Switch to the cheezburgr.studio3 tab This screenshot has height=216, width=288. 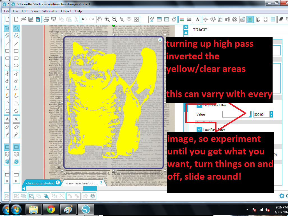(40, 183)
